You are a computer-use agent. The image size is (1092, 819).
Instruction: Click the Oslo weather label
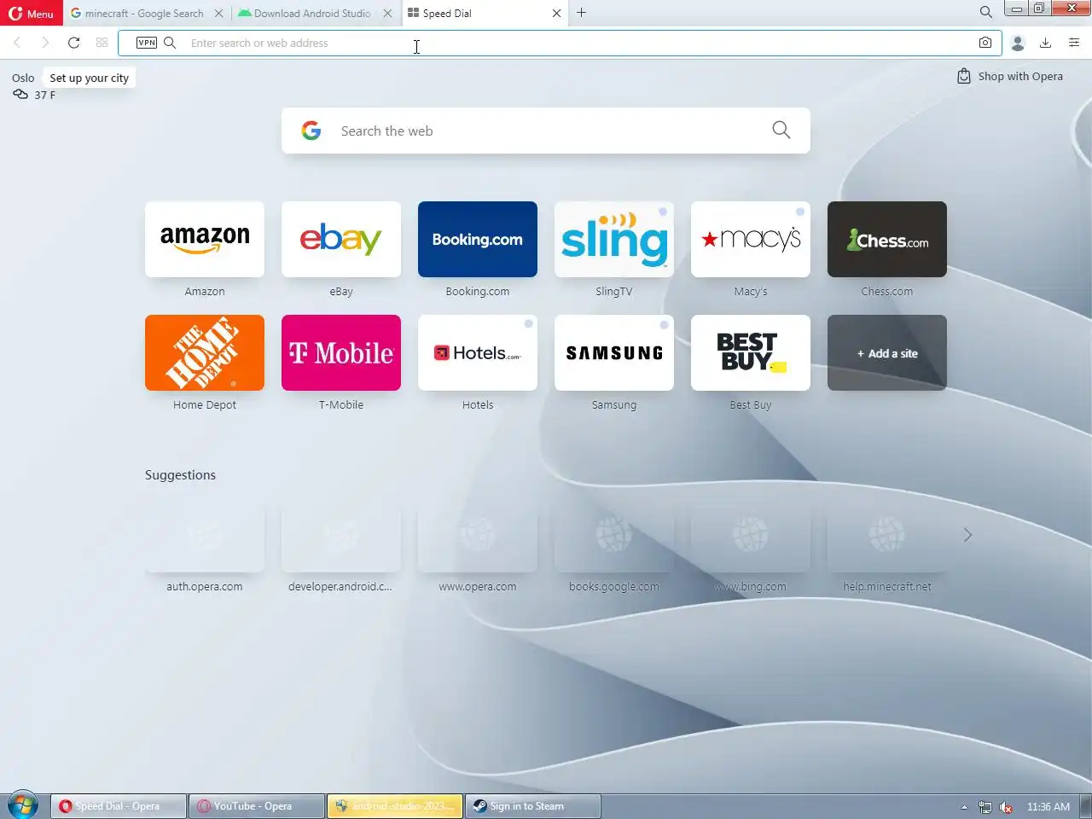pos(23,78)
